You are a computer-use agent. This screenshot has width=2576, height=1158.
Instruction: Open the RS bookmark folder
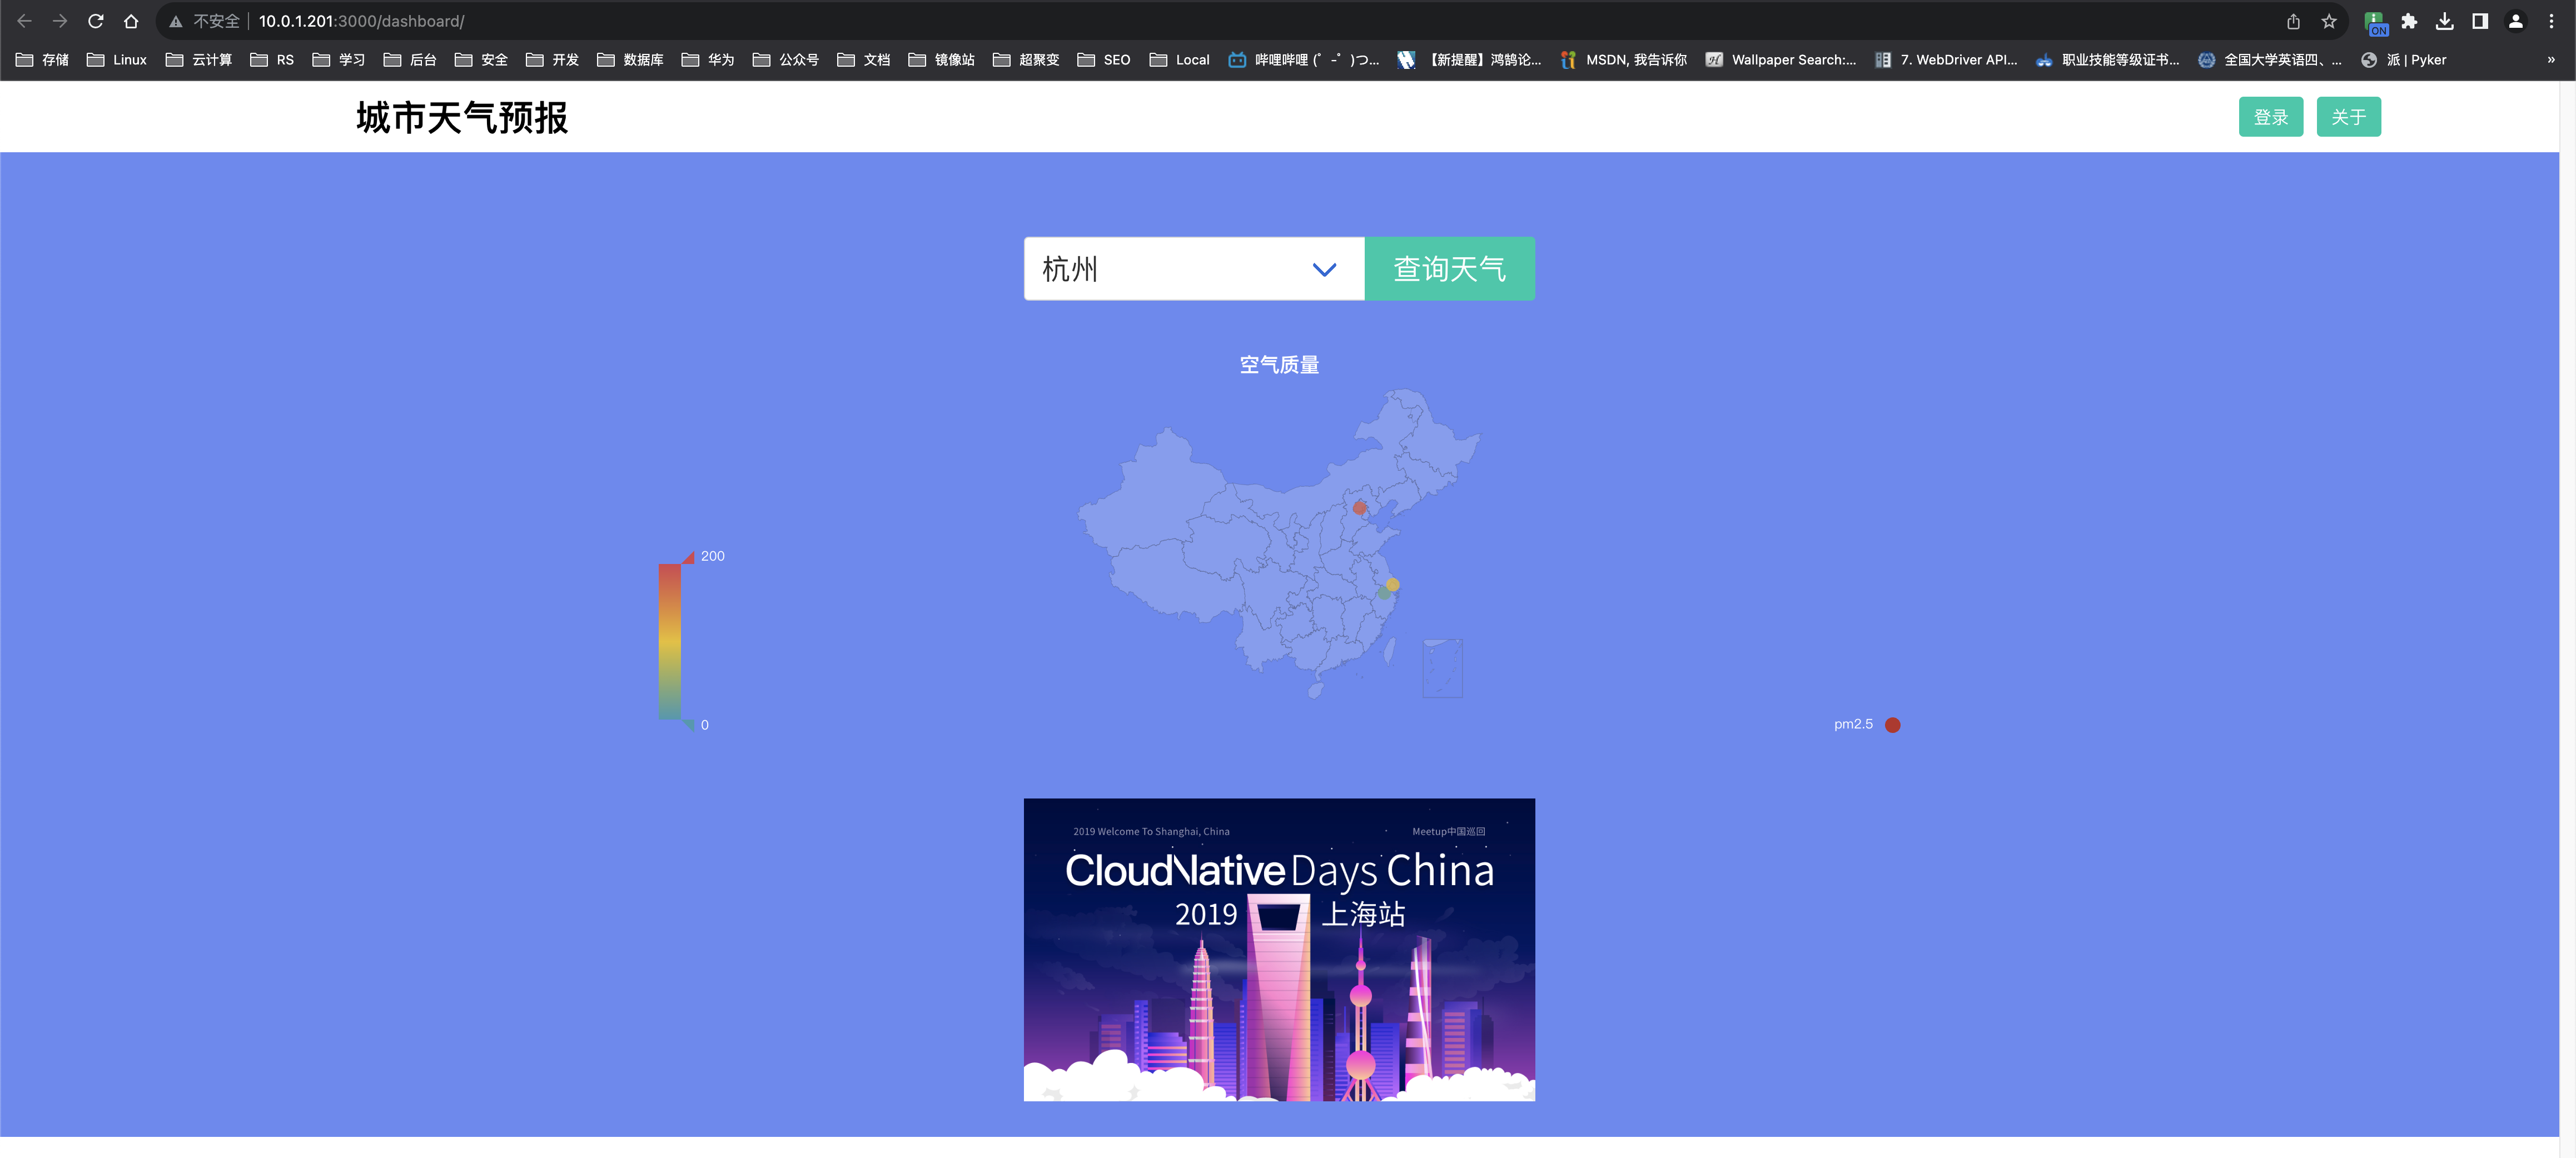point(272,60)
